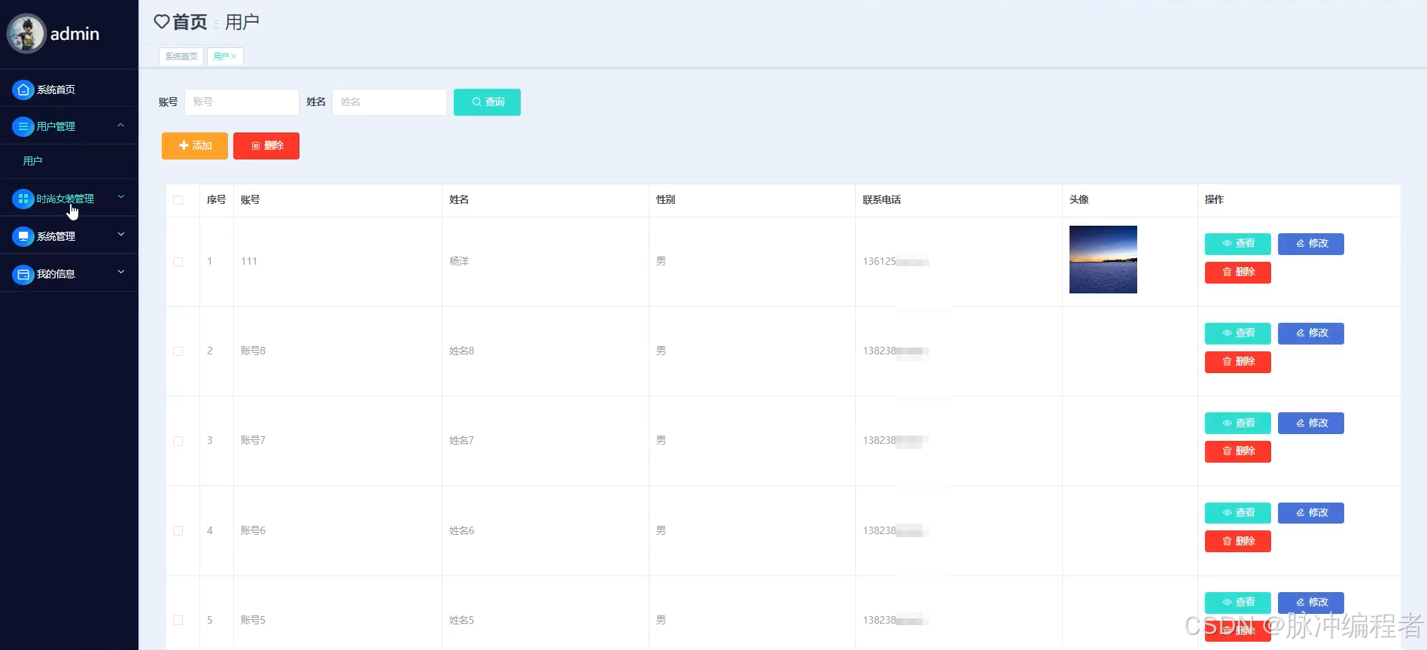This screenshot has width=1427, height=650.
Task: Click the 我的信息 card icon
Action: click(23, 274)
